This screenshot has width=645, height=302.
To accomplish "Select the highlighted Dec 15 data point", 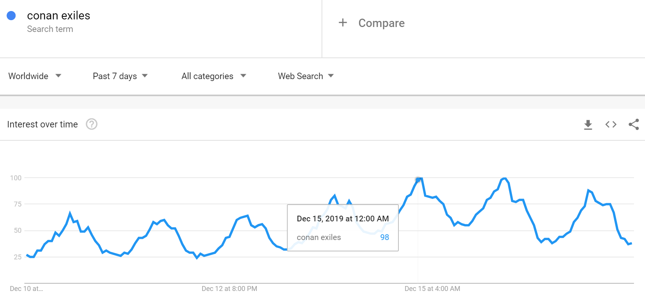I will pos(418,180).
